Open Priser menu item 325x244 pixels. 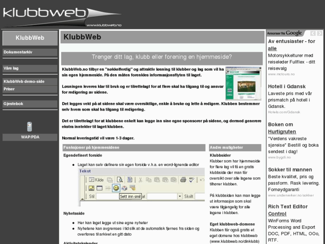click(30, 89)
